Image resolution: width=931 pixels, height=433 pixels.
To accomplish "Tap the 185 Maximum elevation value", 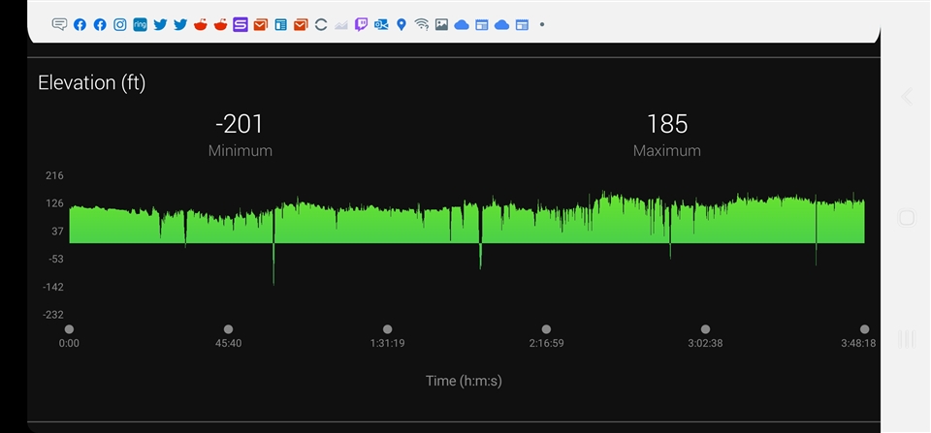I will [x=666, y=124].
